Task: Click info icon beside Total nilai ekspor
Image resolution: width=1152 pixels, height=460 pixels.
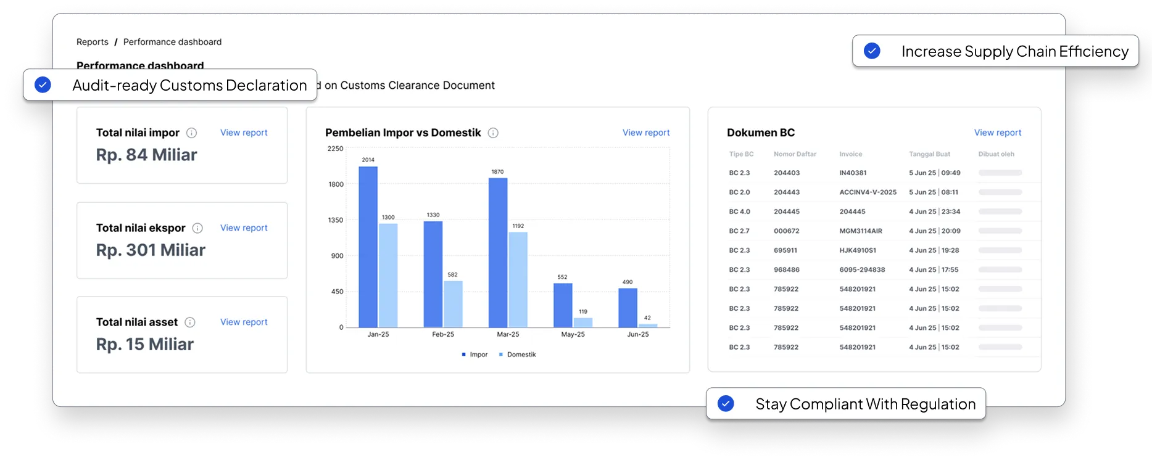Action: tap(197, 228)
